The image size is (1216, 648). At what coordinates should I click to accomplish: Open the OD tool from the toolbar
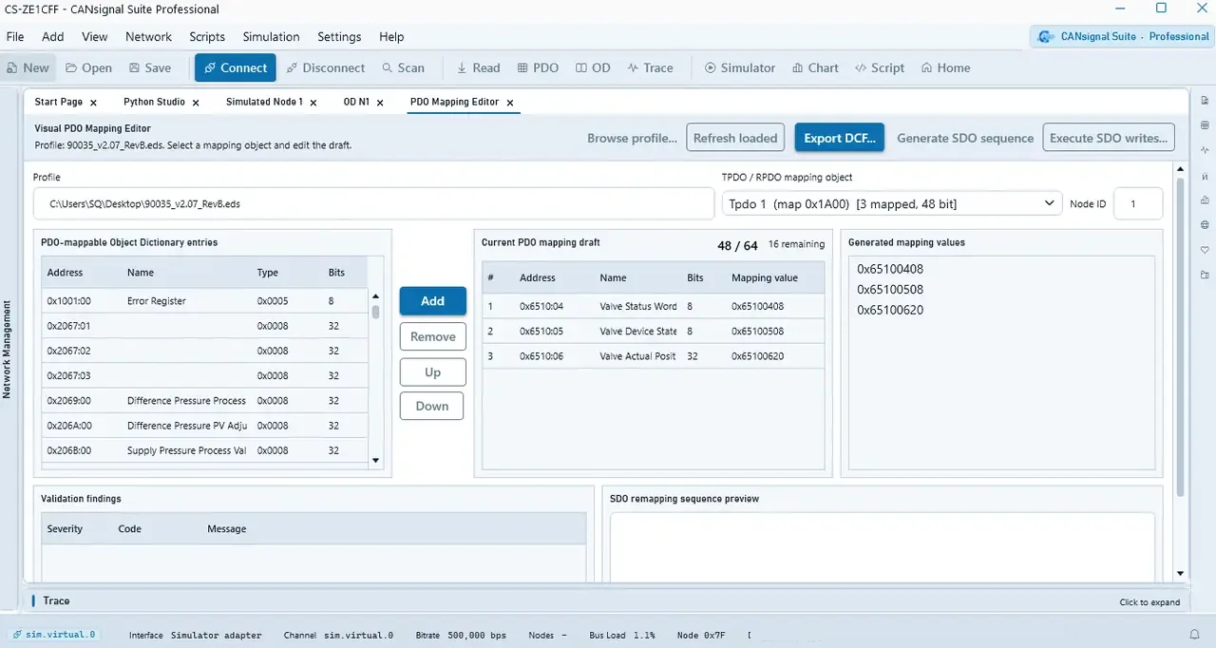[x=593, y=67]
